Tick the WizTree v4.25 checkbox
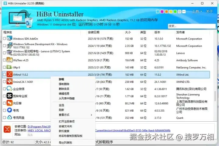Screen dimensions: 219x146 (5, 60)
